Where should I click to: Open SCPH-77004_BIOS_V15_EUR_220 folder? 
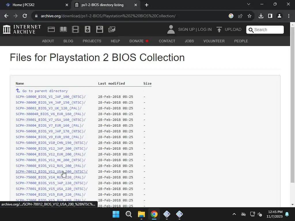click(51, 195)
